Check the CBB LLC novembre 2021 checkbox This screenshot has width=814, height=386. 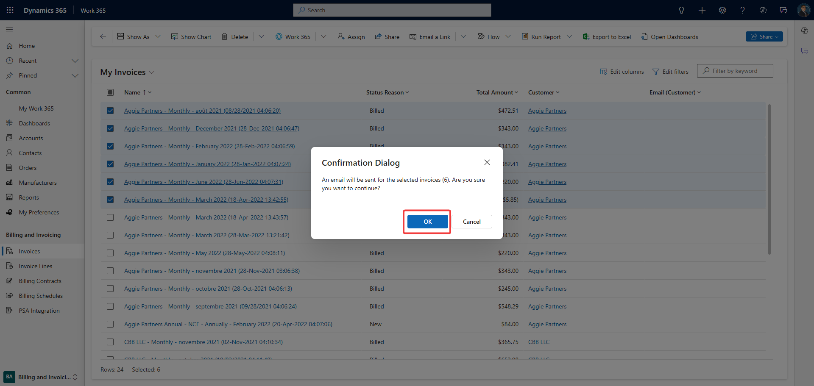110,342
